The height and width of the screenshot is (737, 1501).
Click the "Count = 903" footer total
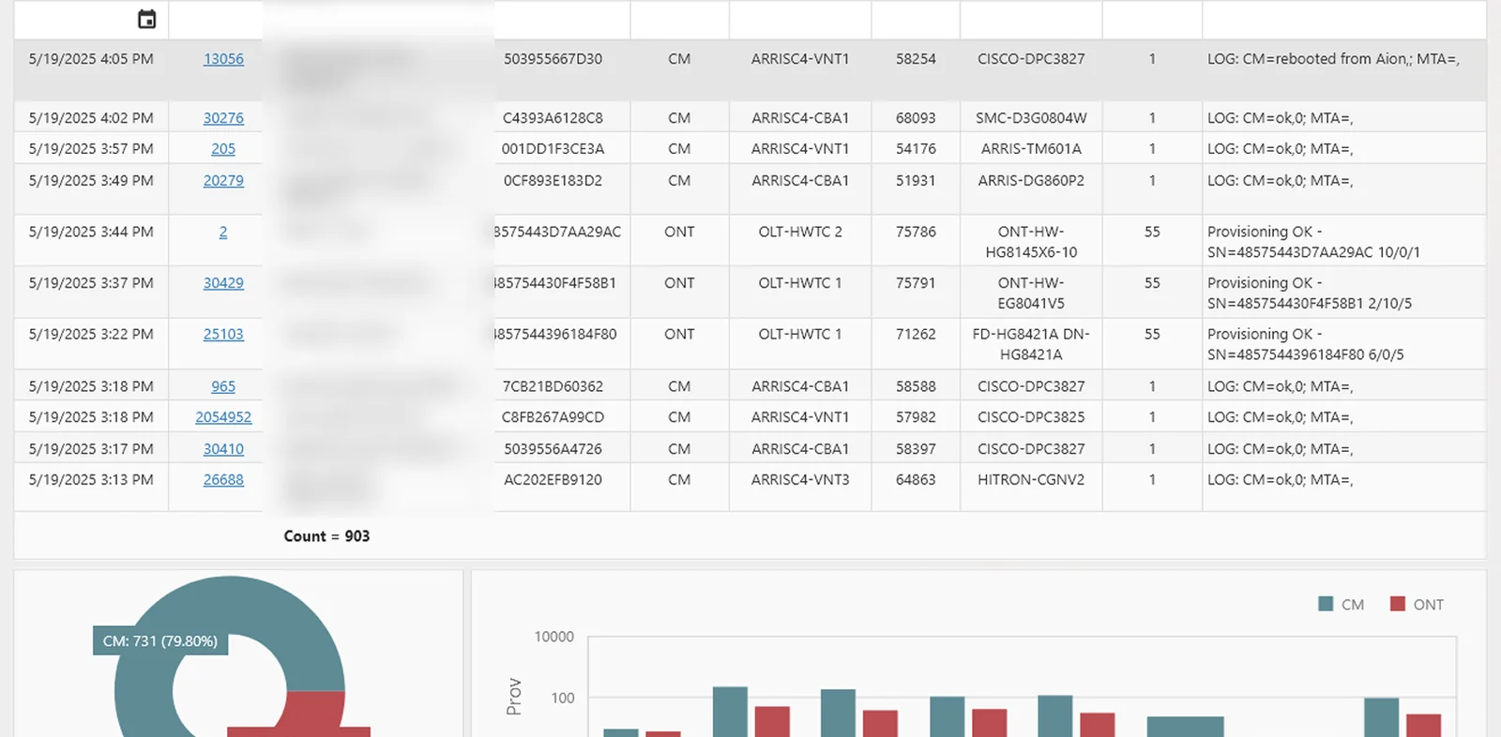pos(326,536)
